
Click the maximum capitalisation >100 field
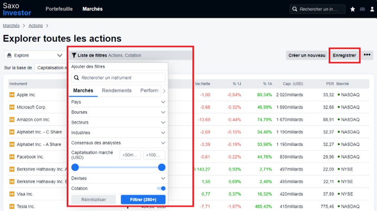tap(154, 155)
